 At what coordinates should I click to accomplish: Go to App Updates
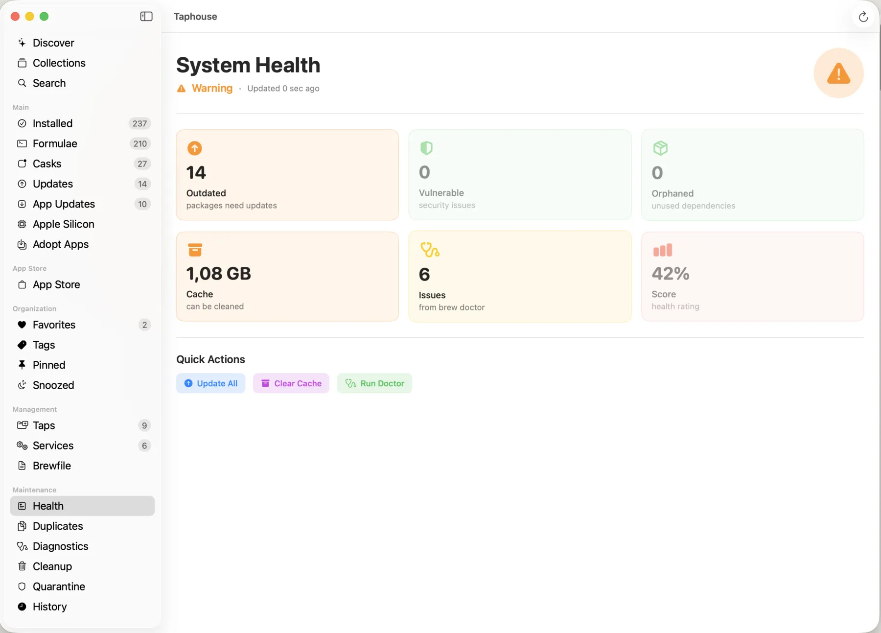[82, 204]
